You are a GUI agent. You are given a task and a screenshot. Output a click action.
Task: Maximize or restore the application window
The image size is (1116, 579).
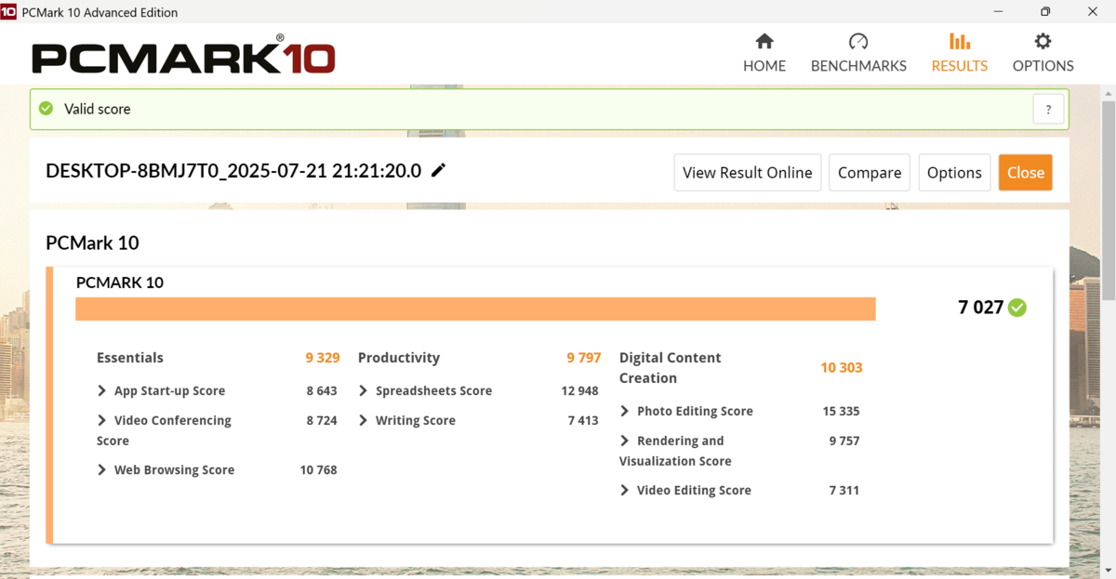click(x=1045, y=12)
